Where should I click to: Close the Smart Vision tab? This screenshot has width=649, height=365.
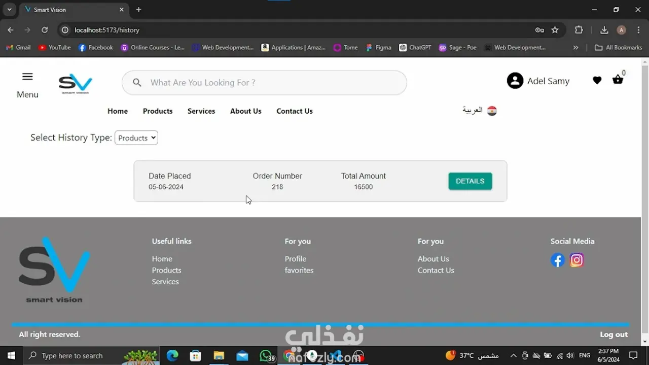coord(122,10)
